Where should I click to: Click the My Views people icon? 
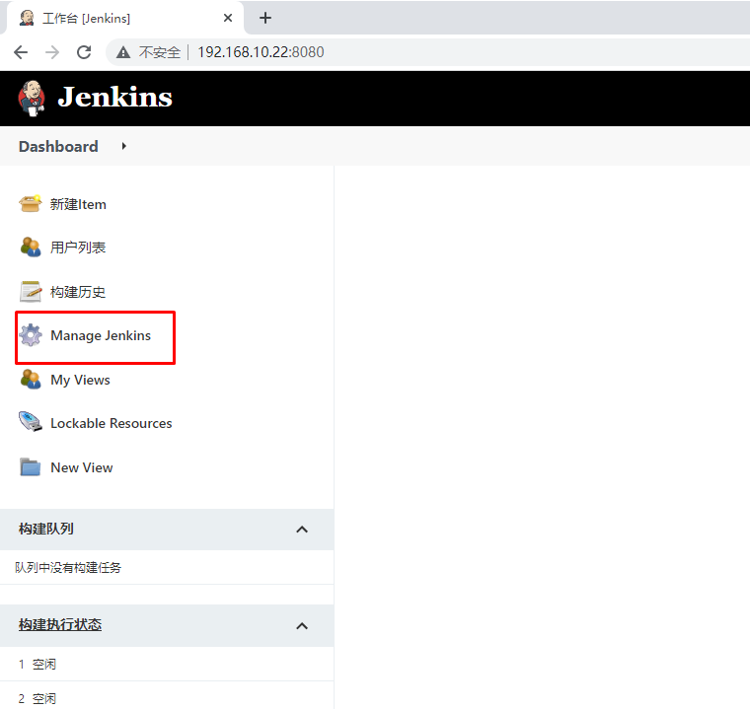pos(31,380)
